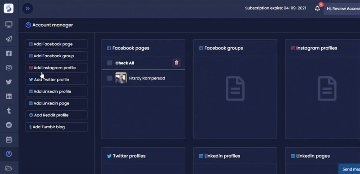Click Add Linkedin page button
Viewport: 360px width, 174px height.
click(x=57, y=103)
